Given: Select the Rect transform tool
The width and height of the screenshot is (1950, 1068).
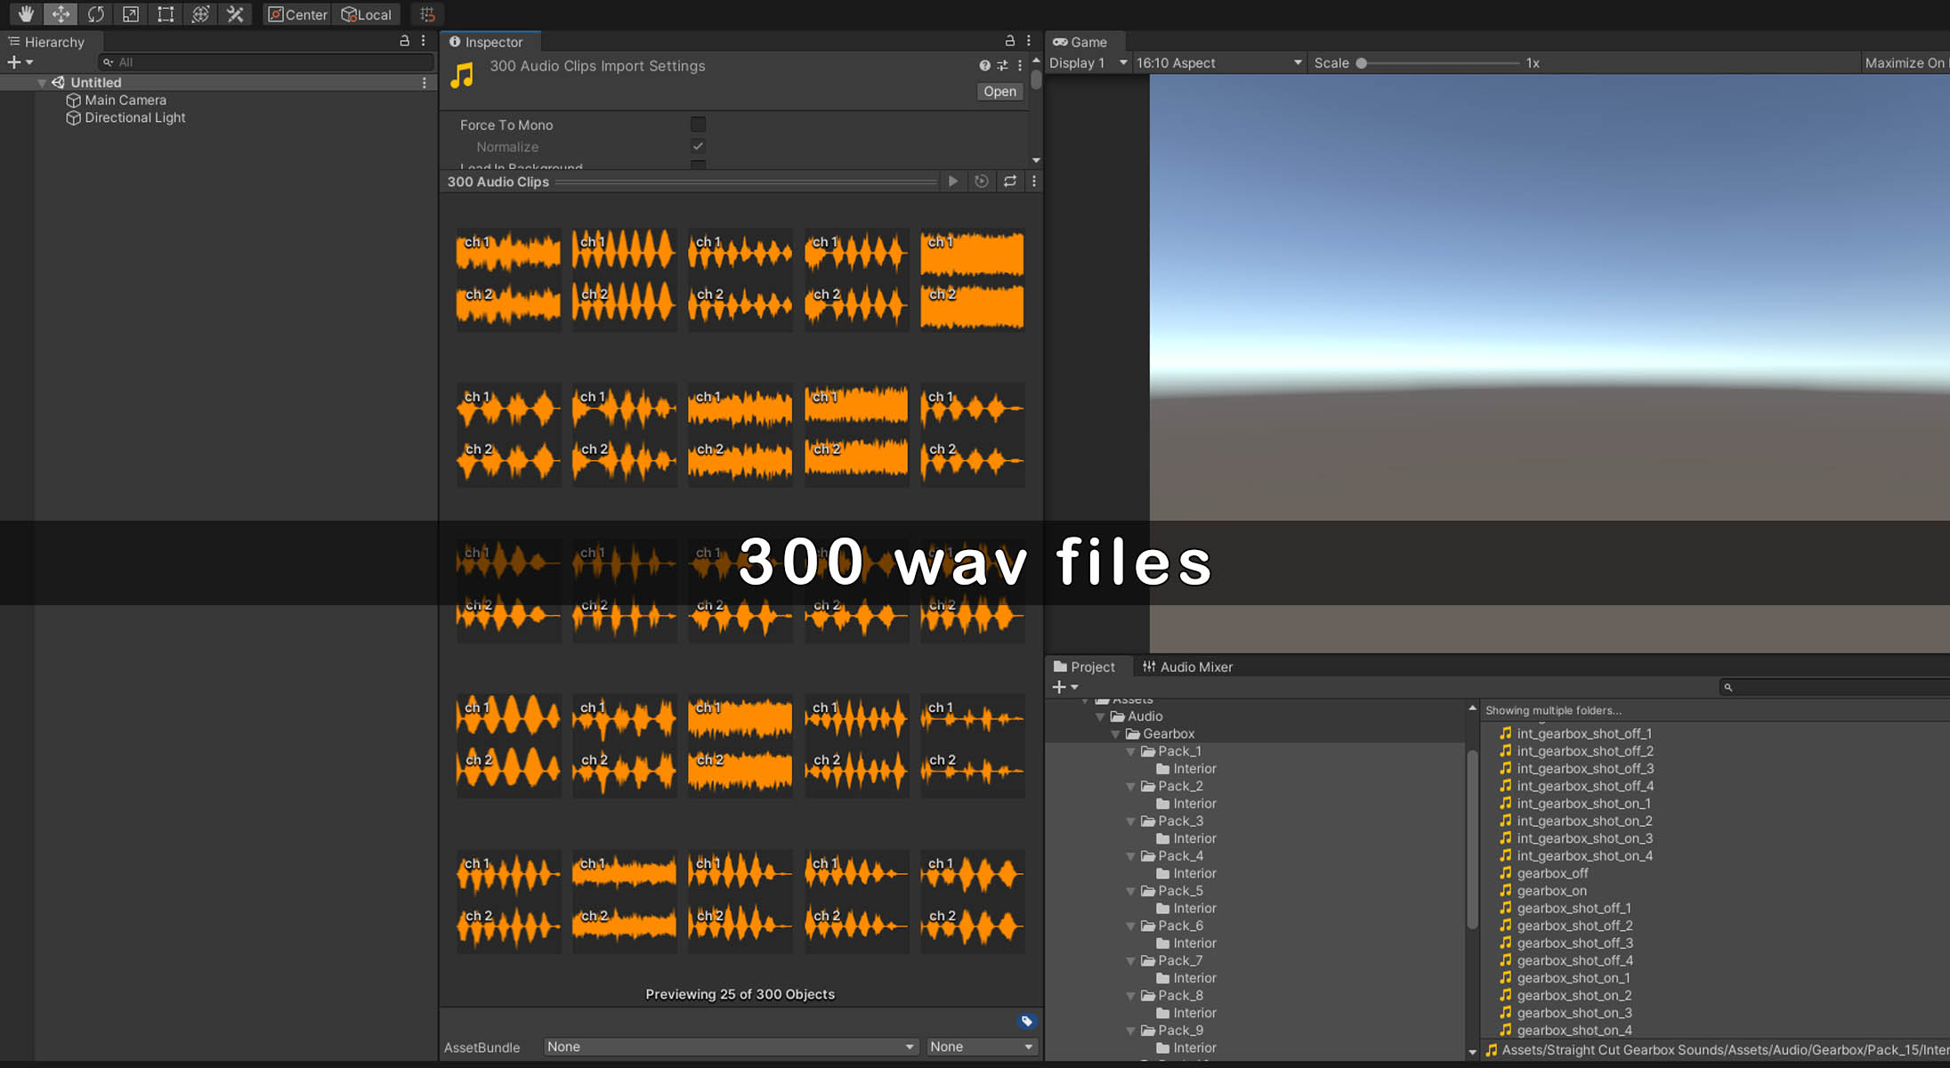Looking at the screenshot, I should (166, 14).
